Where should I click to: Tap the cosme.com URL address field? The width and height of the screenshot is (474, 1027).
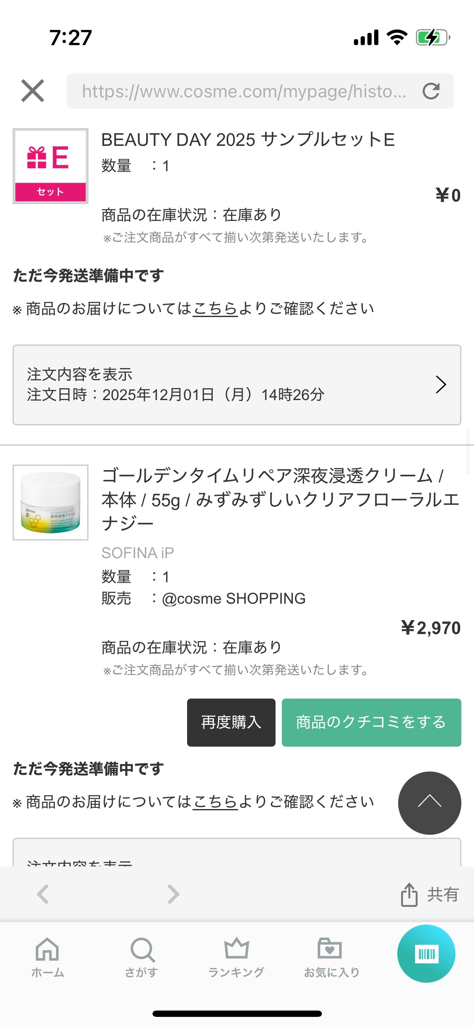coord(244,91)
